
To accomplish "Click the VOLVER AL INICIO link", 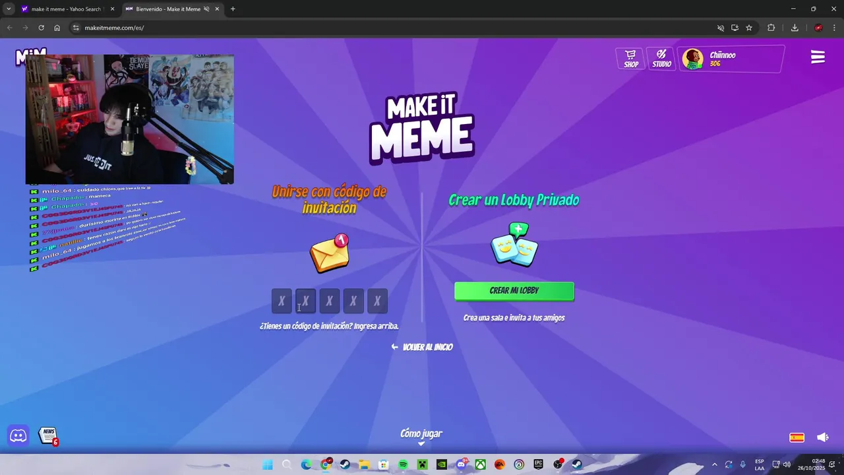I will pyautogui.click(x=422, y=347).
